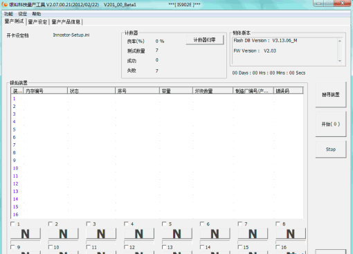The height and width of the screenshot is (254, 353).
Task: Click the N status button under port 7
Action: click(x=253, y=234)
